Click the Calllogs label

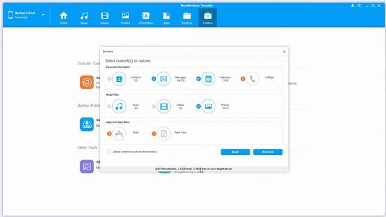pos(270,77)
